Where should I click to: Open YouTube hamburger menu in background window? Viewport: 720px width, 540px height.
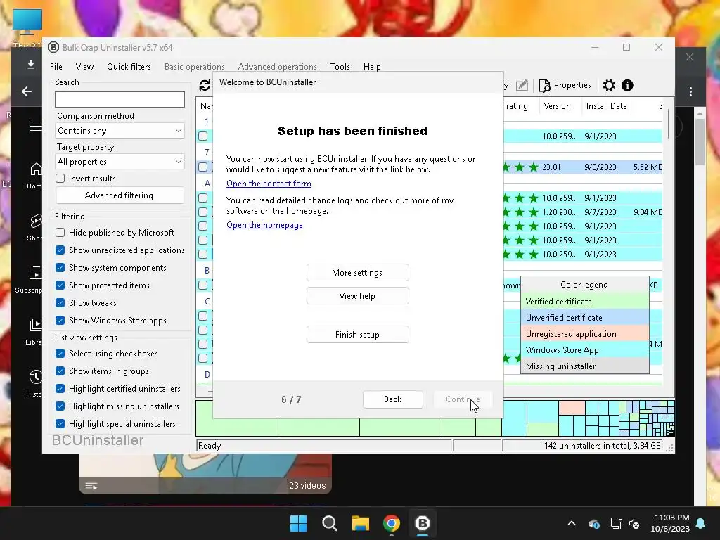(36, 126)
